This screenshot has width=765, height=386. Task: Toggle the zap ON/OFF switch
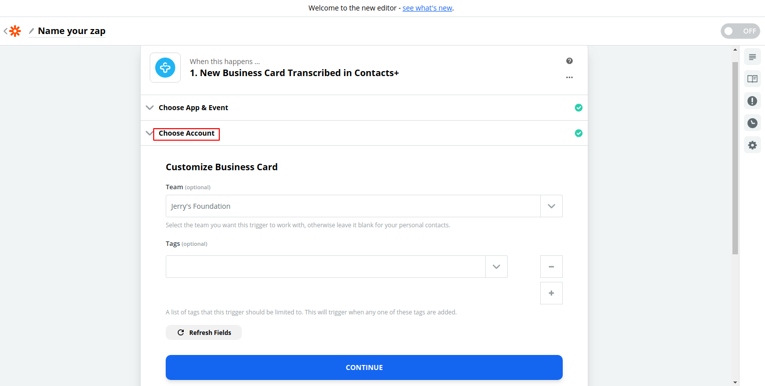740,31
